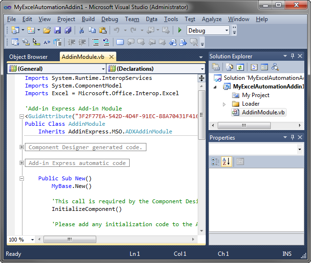
Task: Click the Uncomment selected lines icon
Action: pos(106,42)
